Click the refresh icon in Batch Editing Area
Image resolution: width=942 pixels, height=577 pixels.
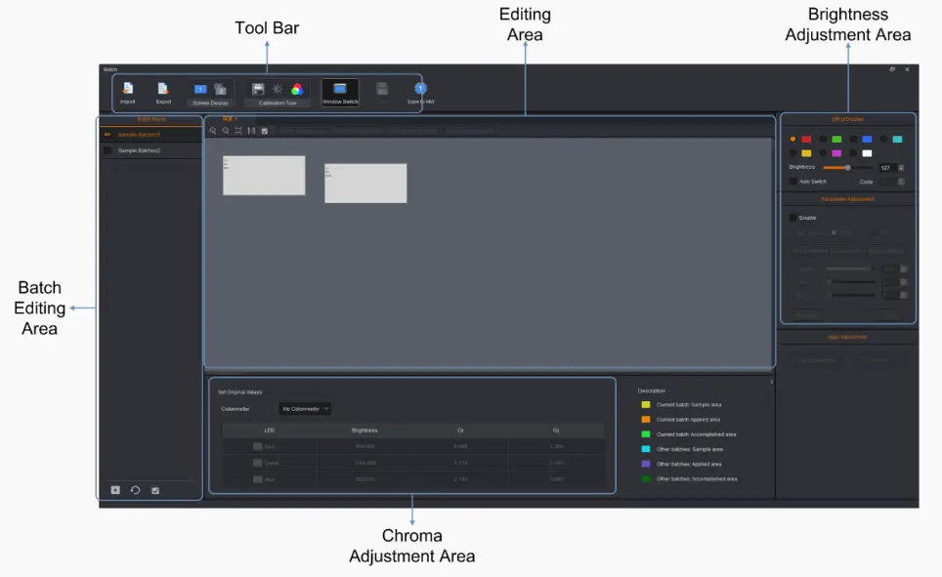tap(135, 489)
